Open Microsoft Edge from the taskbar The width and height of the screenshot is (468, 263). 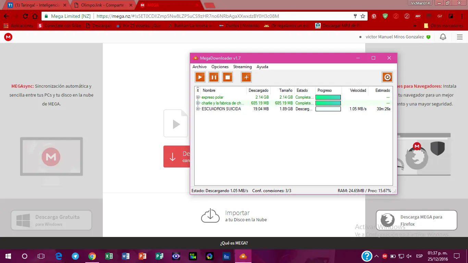59,256
